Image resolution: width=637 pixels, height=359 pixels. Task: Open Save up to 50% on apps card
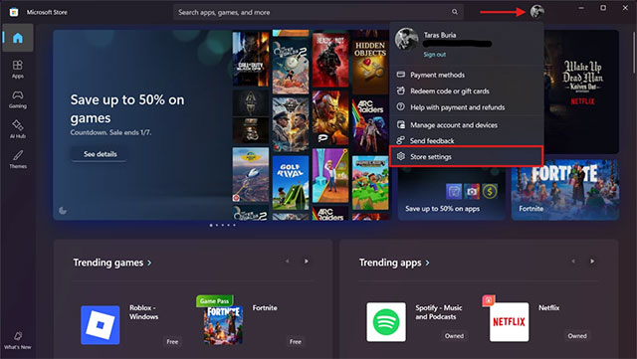point(452,193)
